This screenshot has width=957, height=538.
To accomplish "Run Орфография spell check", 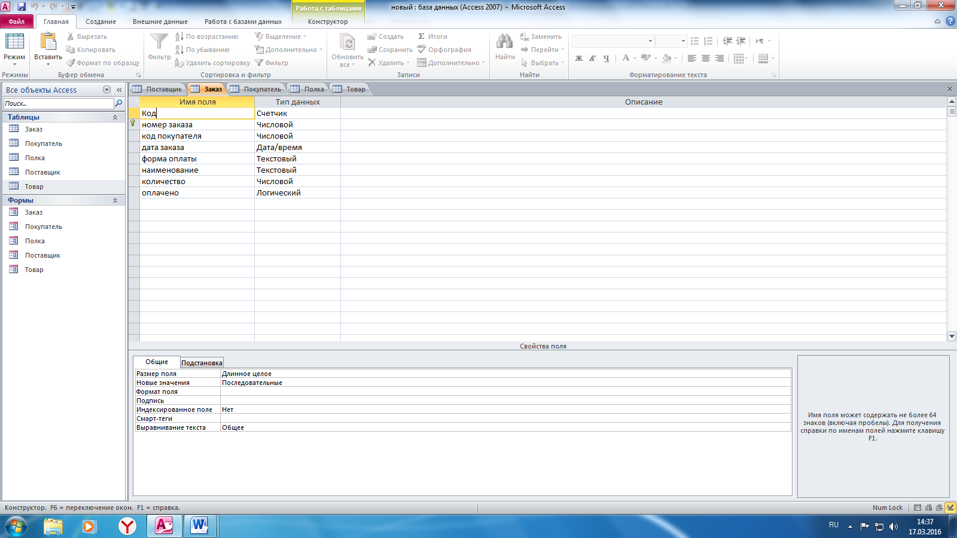I will (444, 50).
